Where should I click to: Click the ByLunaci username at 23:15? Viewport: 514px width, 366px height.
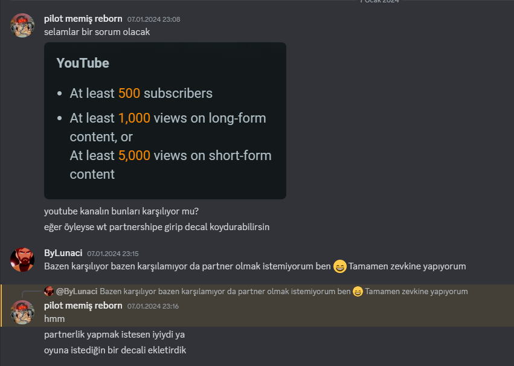click(62, 253)
